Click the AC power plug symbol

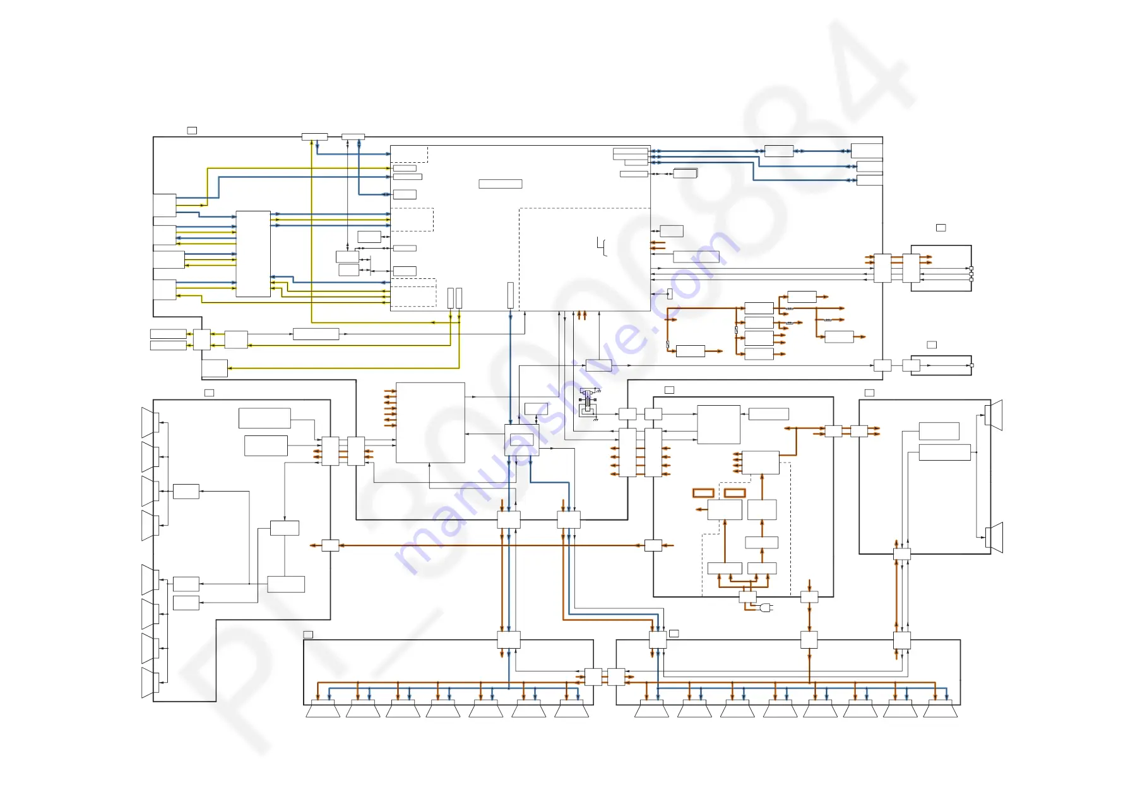click(x=766, y=608)
